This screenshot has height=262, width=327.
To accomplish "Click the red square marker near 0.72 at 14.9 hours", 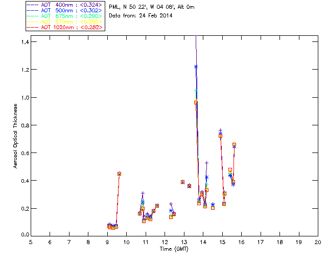I will click(x=220, y=136).
